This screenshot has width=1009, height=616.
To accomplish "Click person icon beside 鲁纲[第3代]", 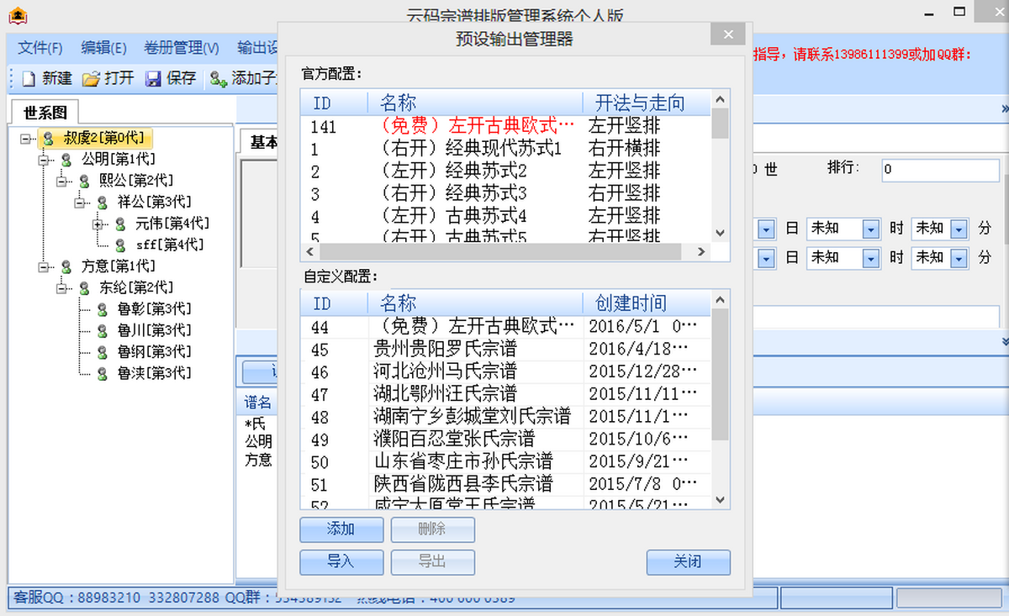I will pos(102,352).
